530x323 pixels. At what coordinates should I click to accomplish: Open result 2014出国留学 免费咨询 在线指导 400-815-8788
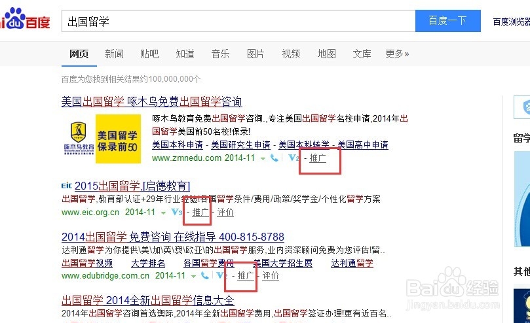tap(173, 237)
